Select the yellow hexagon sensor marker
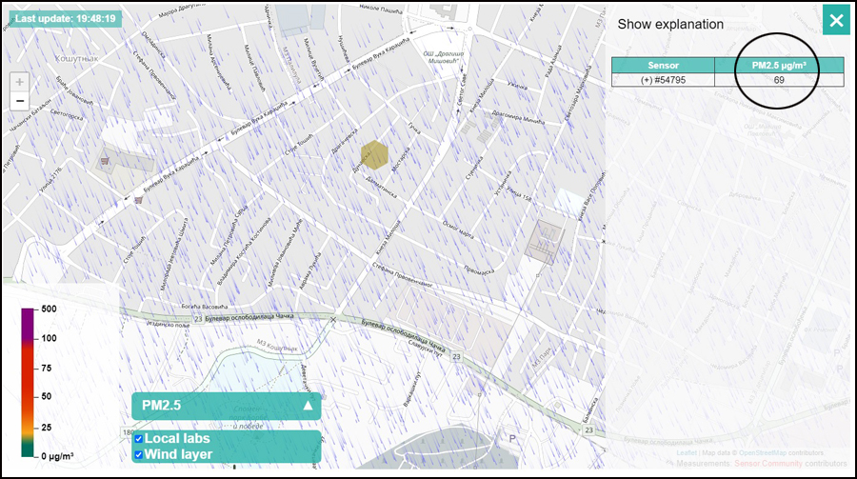857x479 pixels. (374, 154)
